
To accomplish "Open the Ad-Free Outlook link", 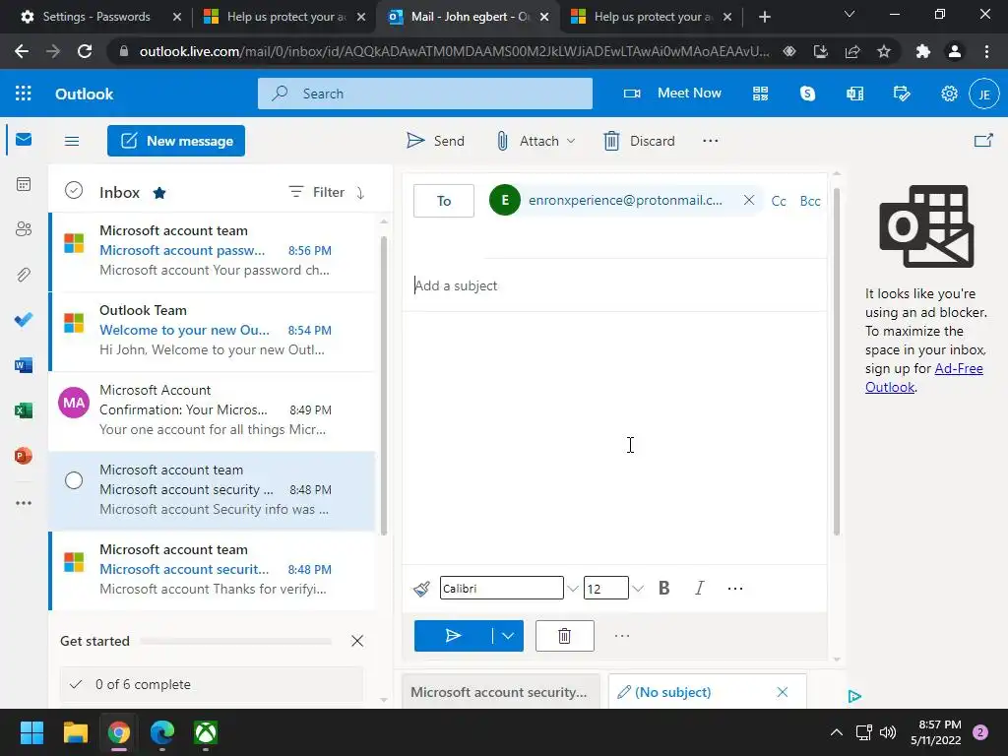I will coord(923,377).
